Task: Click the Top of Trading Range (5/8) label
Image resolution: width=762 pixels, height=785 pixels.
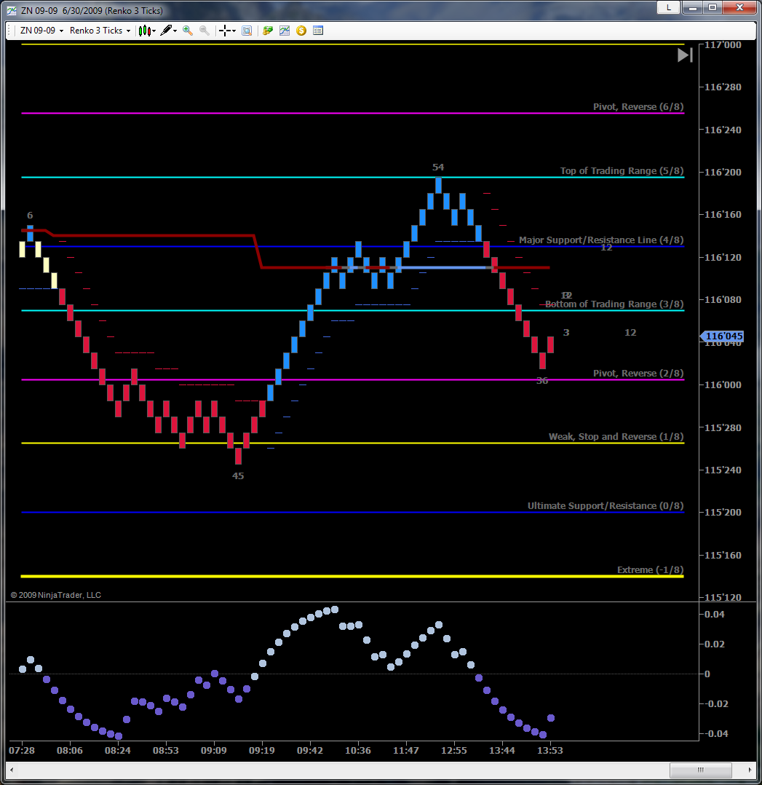Action: coord(622,170)
